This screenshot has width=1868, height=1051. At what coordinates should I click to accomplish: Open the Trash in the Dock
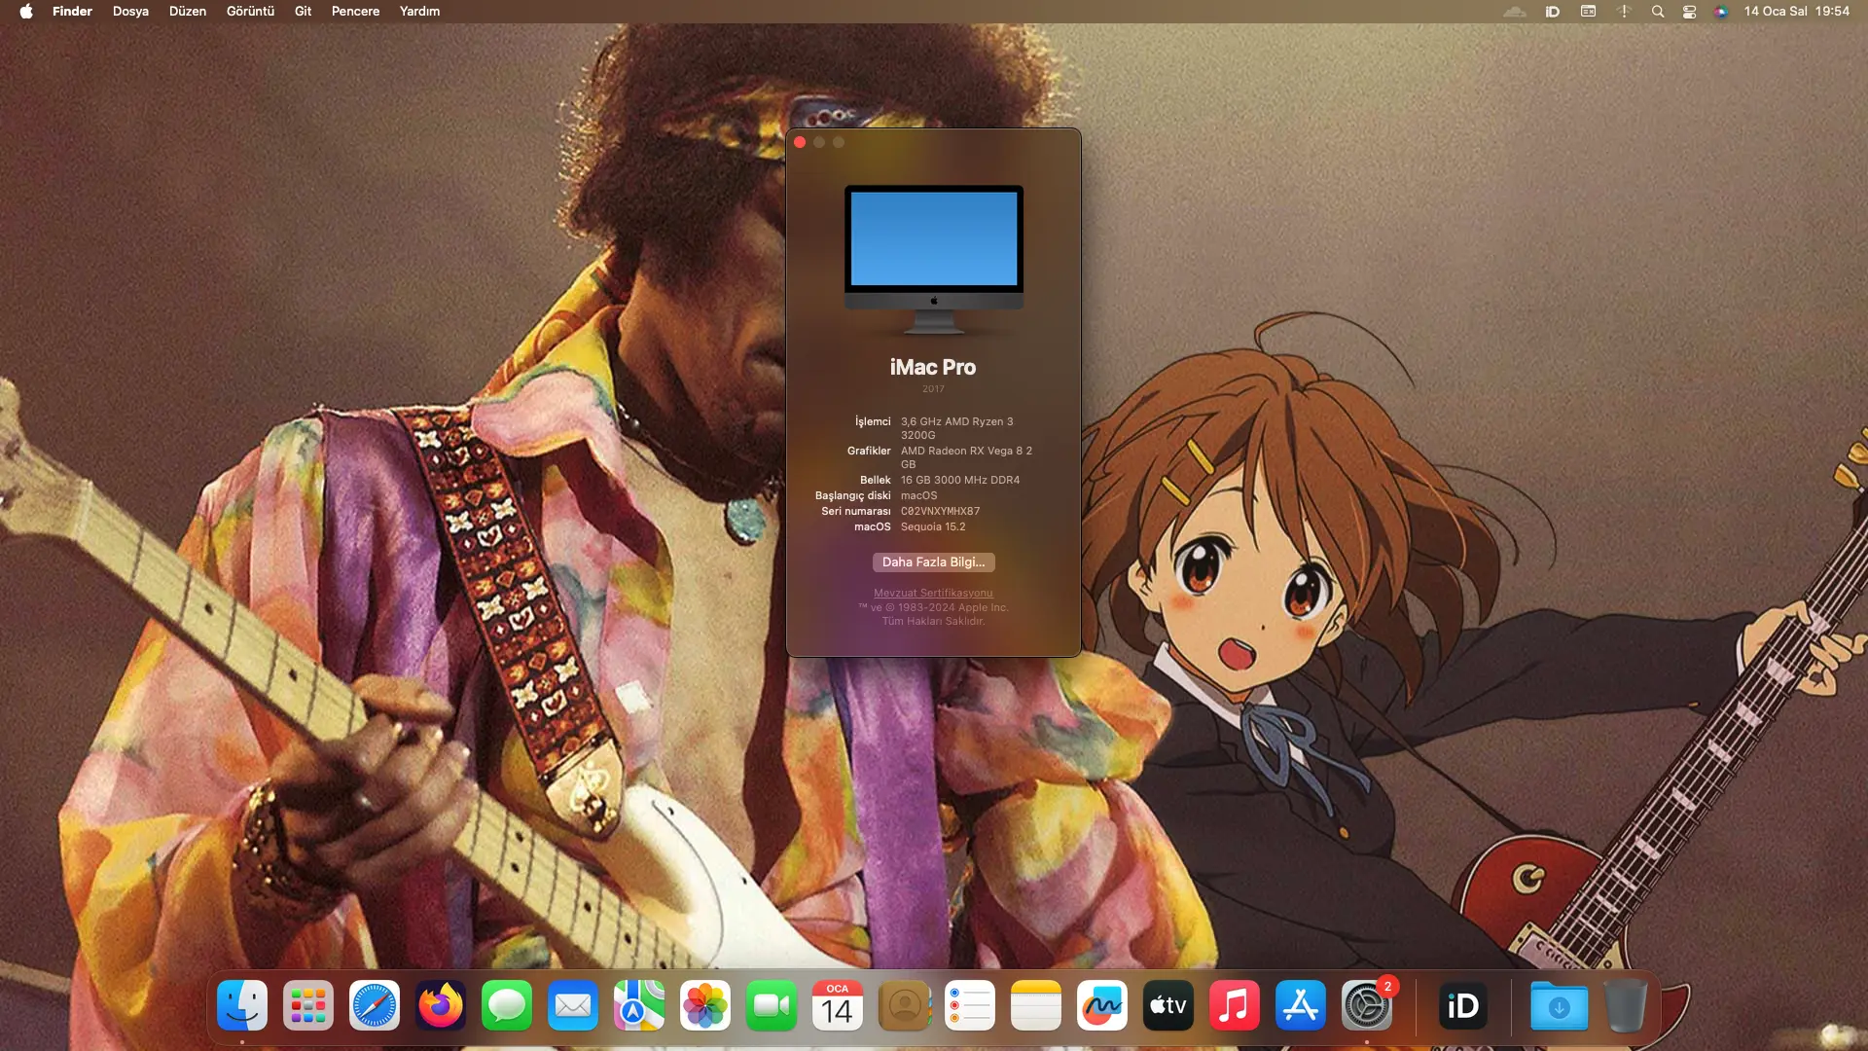point(1626,1005)
